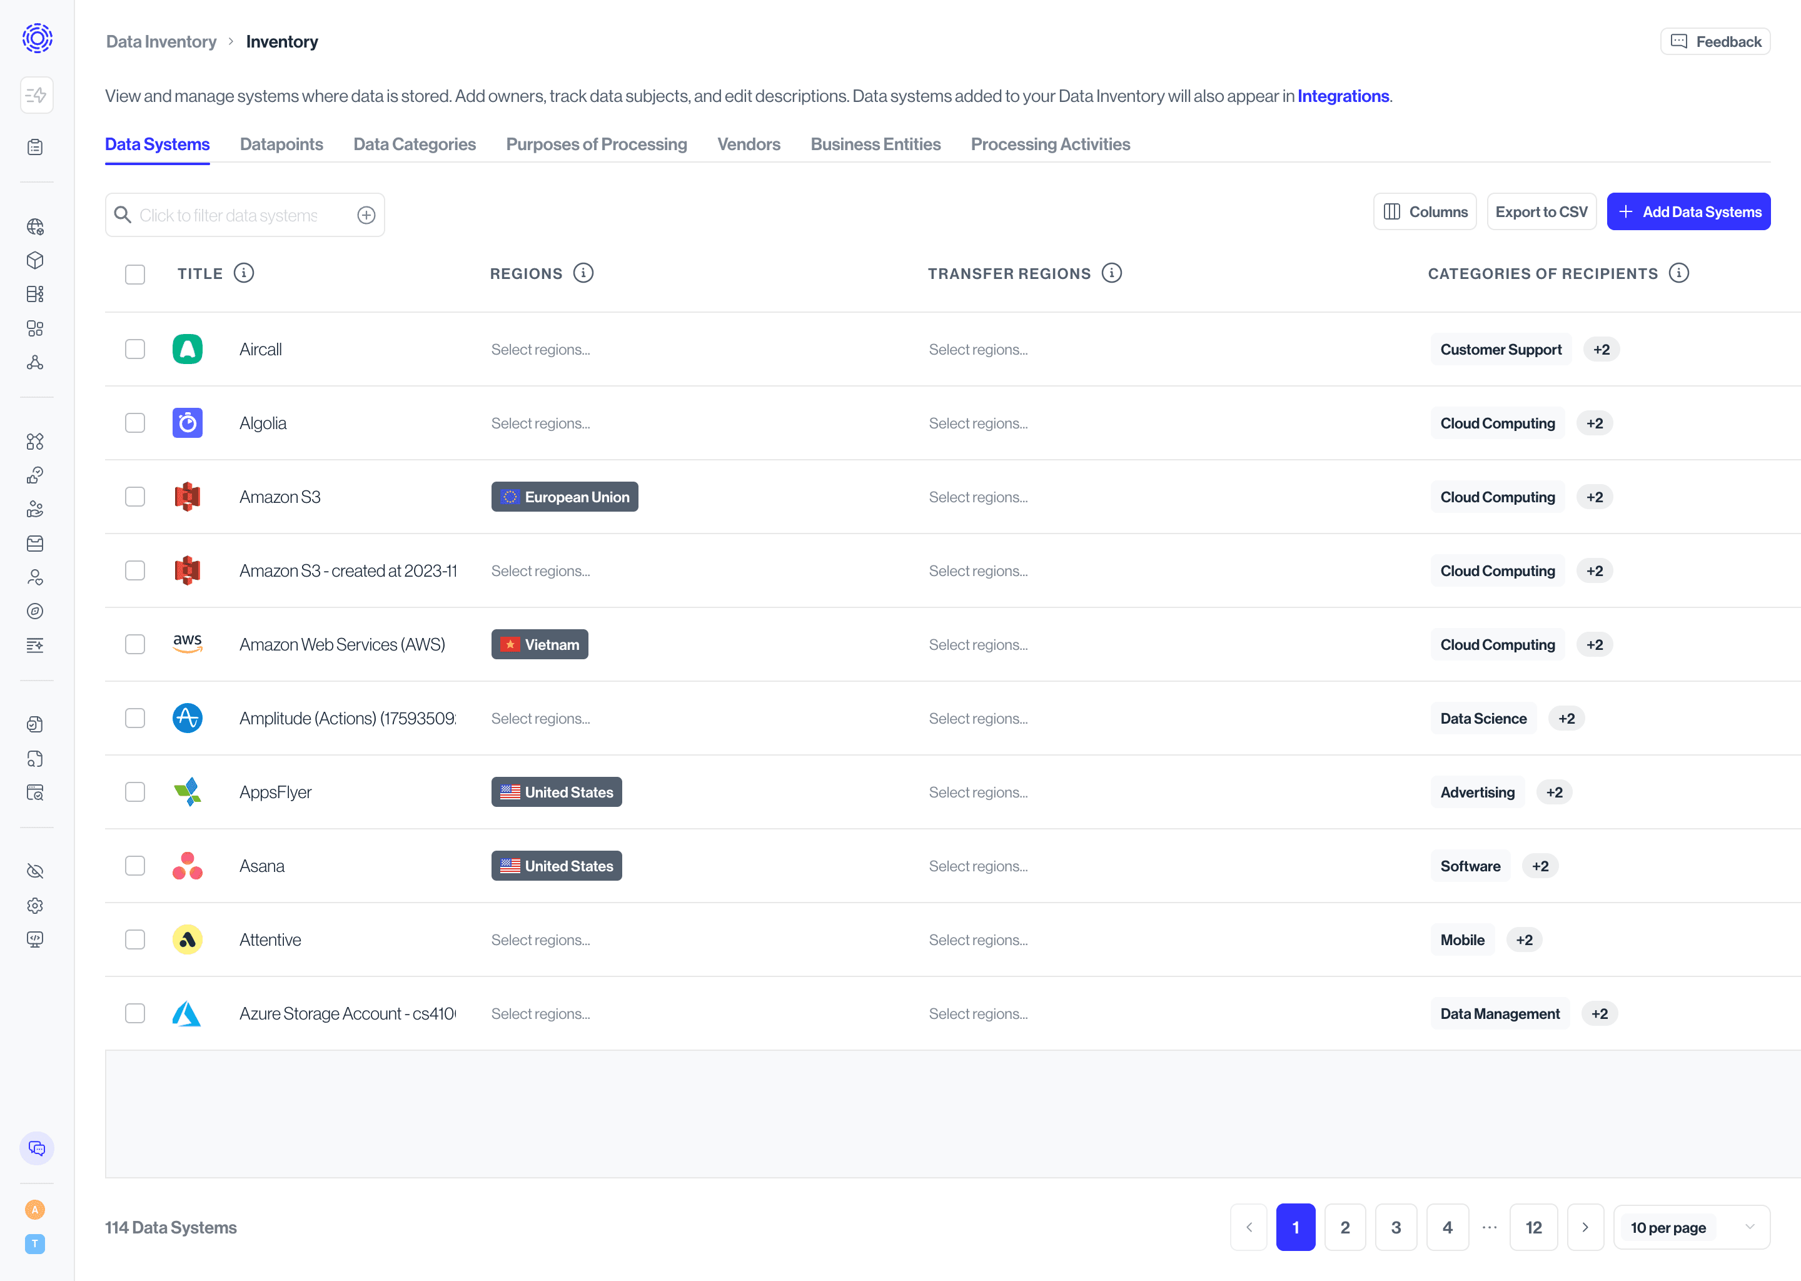Show info for Categories of Recipients column
The width and height of the screenshot is (1801, 1281).
click(x=1680, y=273)
